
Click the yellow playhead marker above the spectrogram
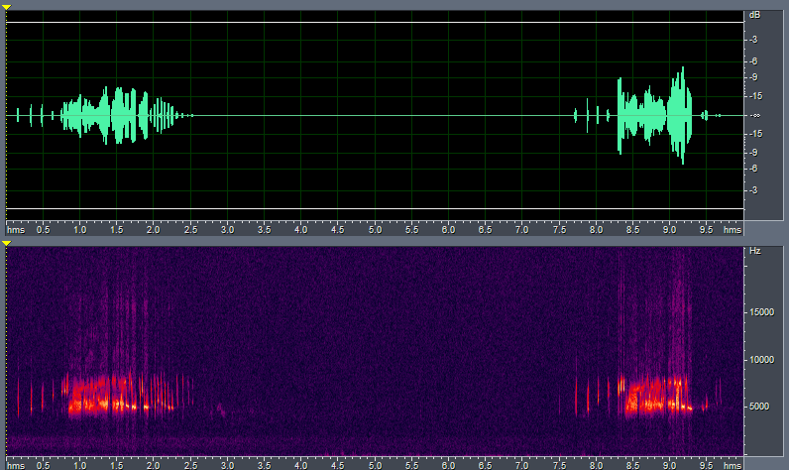click(6, 243)
